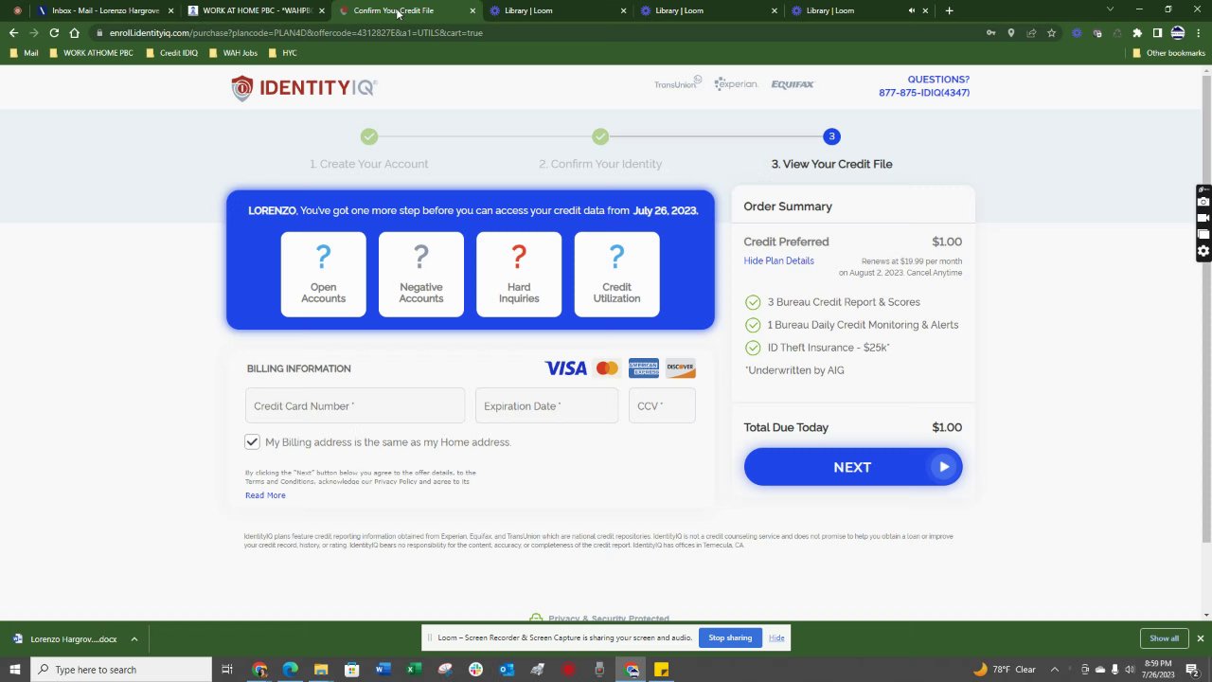The image size is (1212, 682).
Task: Open the Credit IDIQ bookmark folder
Action: [171, 53]
